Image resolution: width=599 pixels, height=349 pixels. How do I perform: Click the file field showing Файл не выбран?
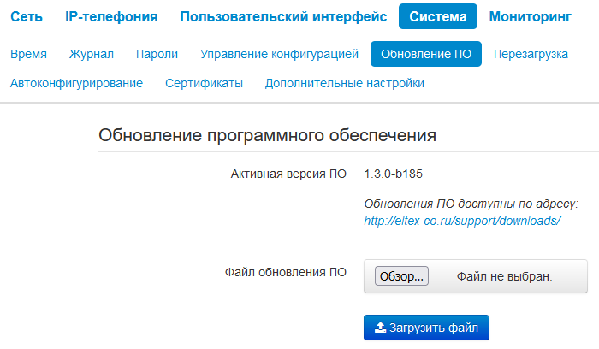pyautogui.click(x=504, y=276)
